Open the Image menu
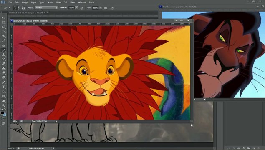The height and width of the screenshot is (150, 265). point(25,2)
